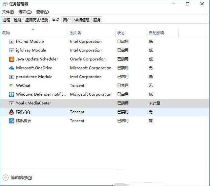Viewport: 210px width, 186px height.
Task: Switch to the 应用历史记录 tab
Action: pos(36,20)
